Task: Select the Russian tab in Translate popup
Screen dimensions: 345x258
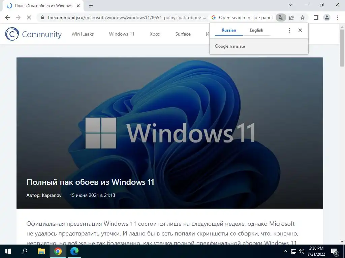Action: 229,30
